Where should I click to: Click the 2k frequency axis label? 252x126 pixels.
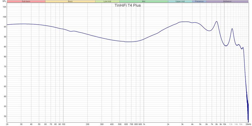[x=168, y=124]
